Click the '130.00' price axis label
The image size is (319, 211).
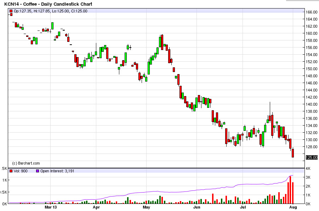[x=312, y=140]
